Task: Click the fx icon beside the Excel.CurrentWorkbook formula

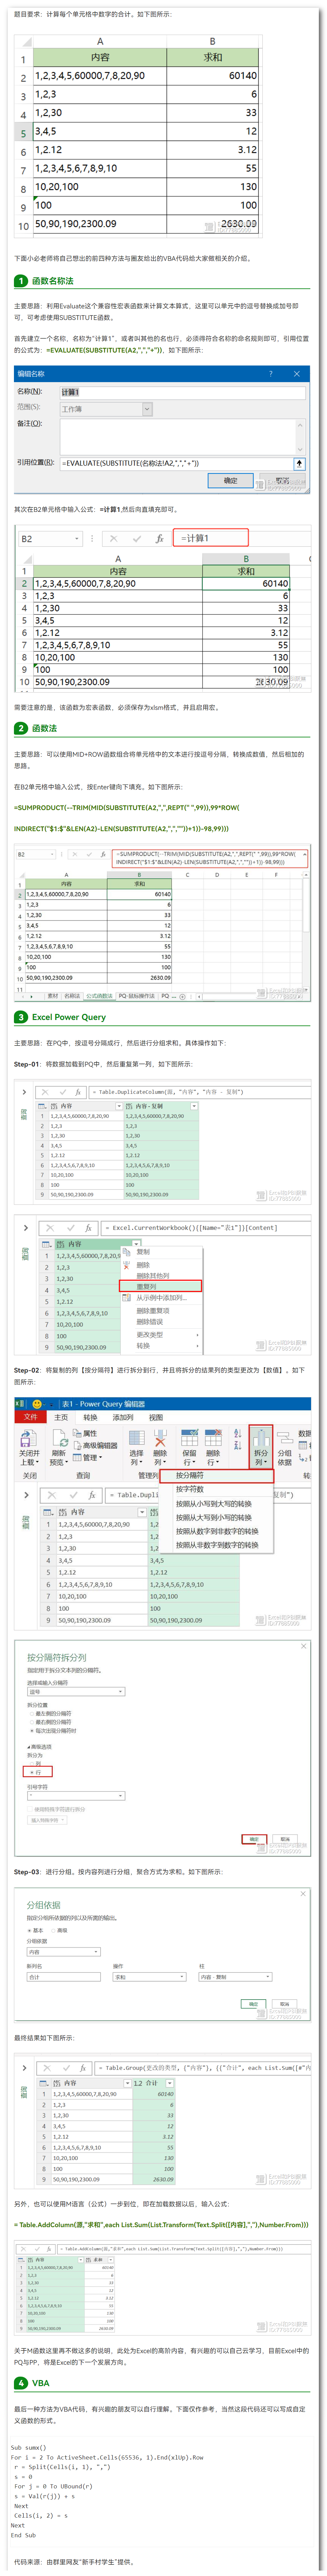Action: point(88,1228)
